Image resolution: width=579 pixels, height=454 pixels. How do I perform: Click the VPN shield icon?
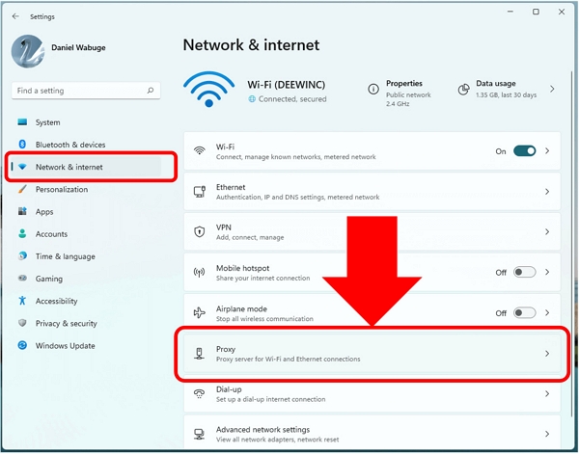tap(200, 232)
